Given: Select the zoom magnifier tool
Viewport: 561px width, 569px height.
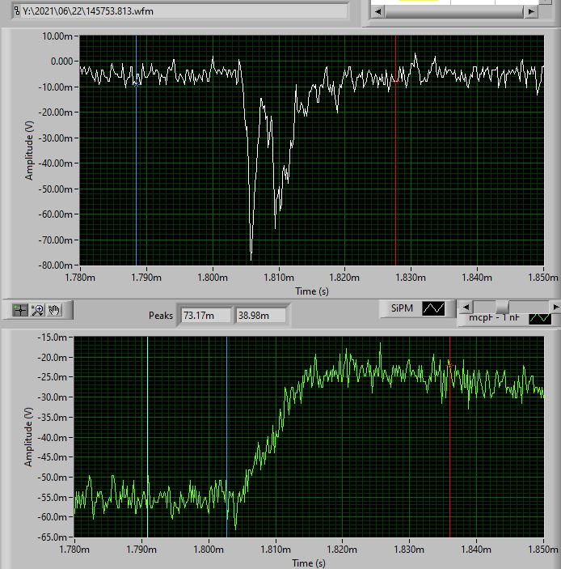Looking at the screenshot, I should pos(39,309).
